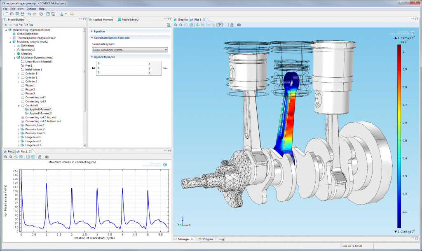Image resolution: width=422 pixels, height=251 pixels.
Task: Save the model with the Save toolbar icon
Action: tap(17, 14)
